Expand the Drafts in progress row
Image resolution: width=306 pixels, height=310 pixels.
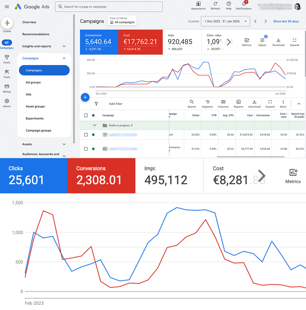tap(95, 125)
